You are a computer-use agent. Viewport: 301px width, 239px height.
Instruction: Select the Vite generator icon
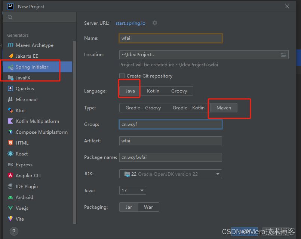10,219
